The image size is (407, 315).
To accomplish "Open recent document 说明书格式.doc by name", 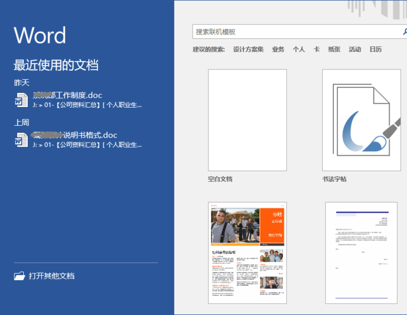I will [x=74, y=135].
